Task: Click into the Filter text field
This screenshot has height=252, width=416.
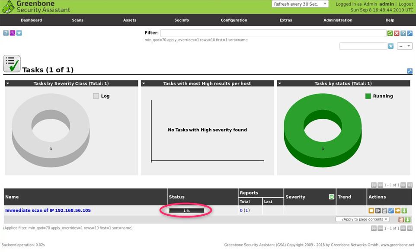Action: [x=273, y=33]
